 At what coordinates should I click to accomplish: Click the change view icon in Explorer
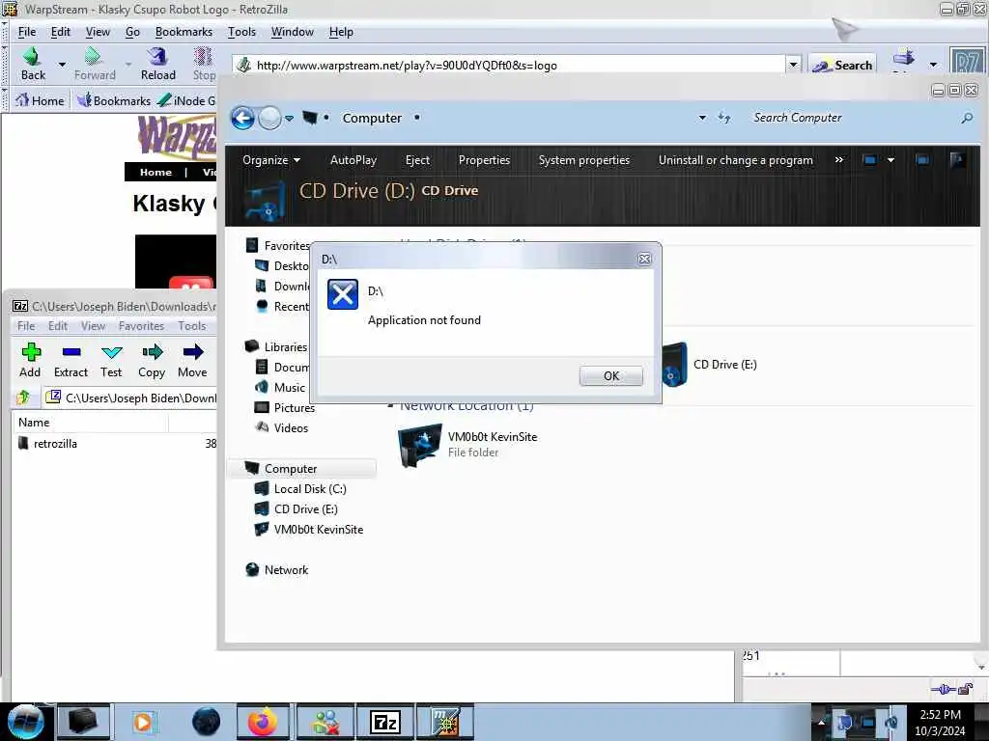click(869, 160)
